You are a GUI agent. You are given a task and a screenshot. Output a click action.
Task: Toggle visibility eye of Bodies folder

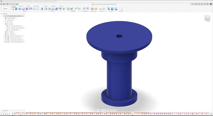[x=6, y=24]
